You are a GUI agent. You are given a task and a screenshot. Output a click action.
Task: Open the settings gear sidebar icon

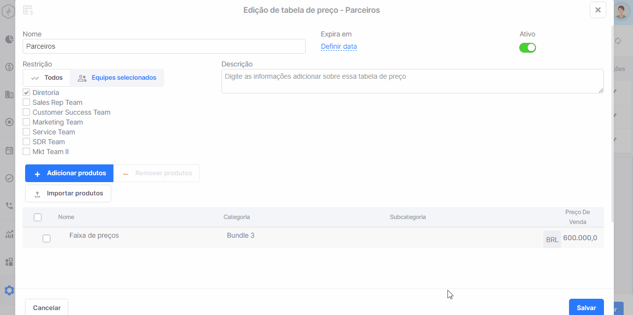tap(9, 290)
